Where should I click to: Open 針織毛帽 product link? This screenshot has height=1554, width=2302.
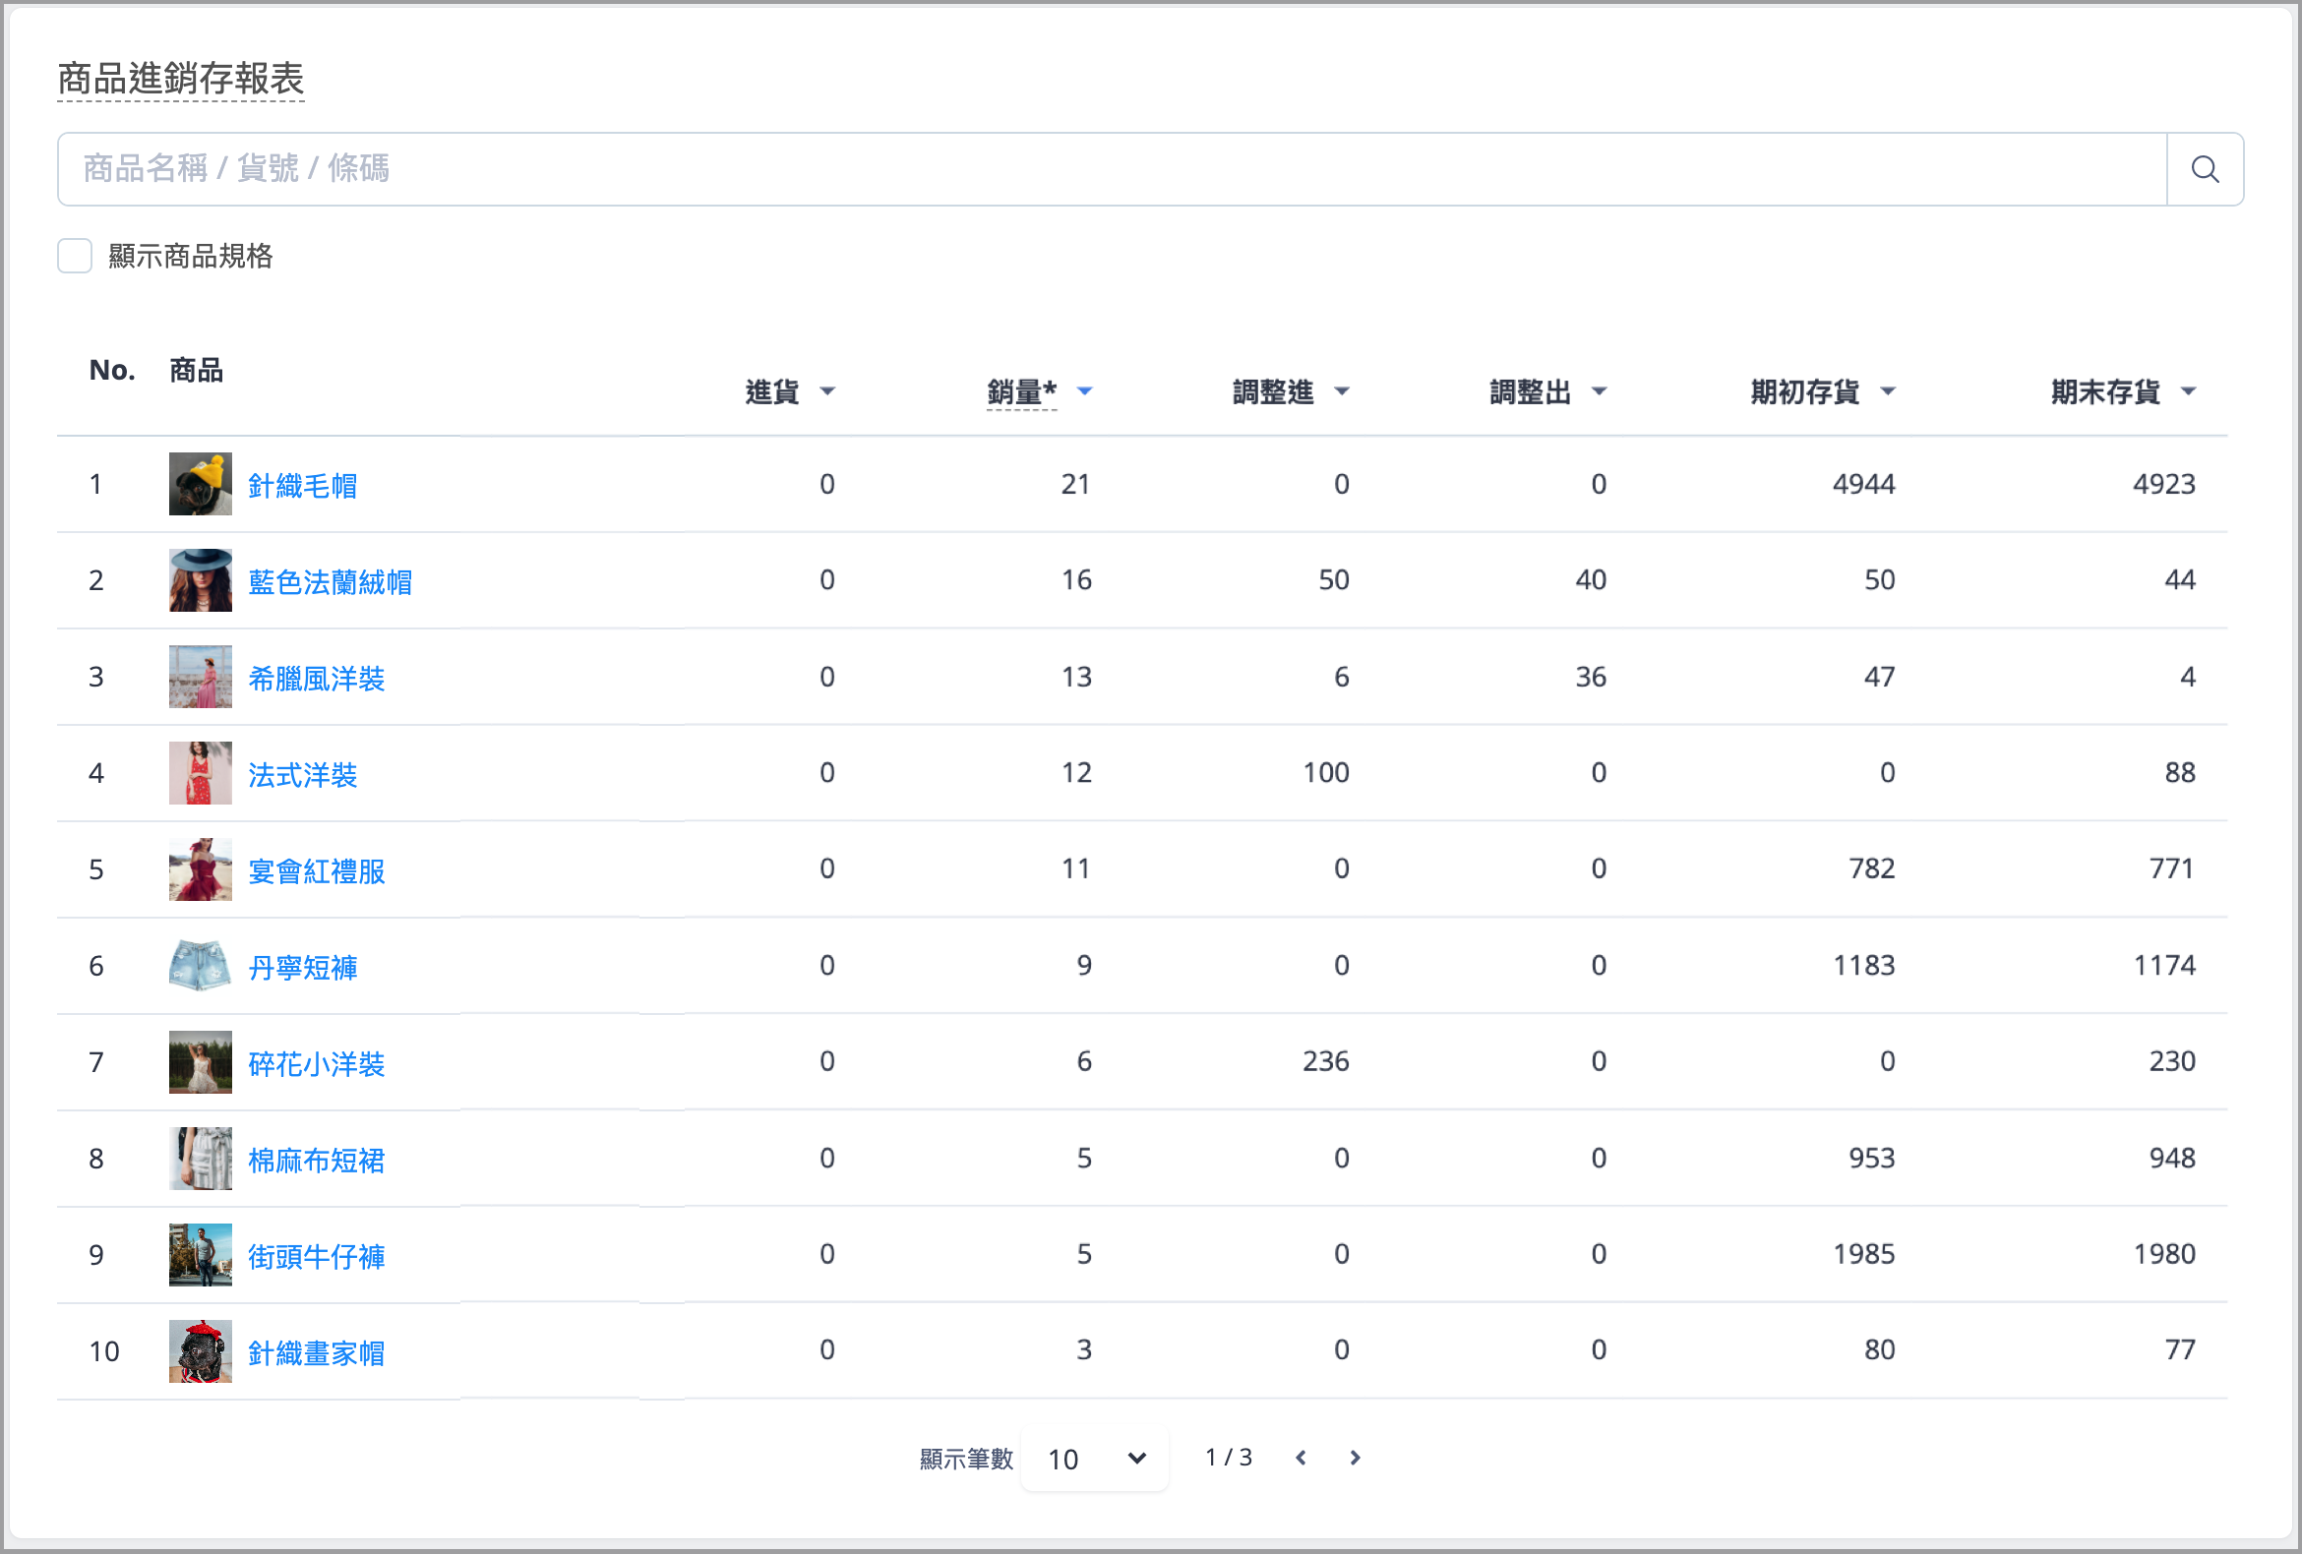(302, 485)
